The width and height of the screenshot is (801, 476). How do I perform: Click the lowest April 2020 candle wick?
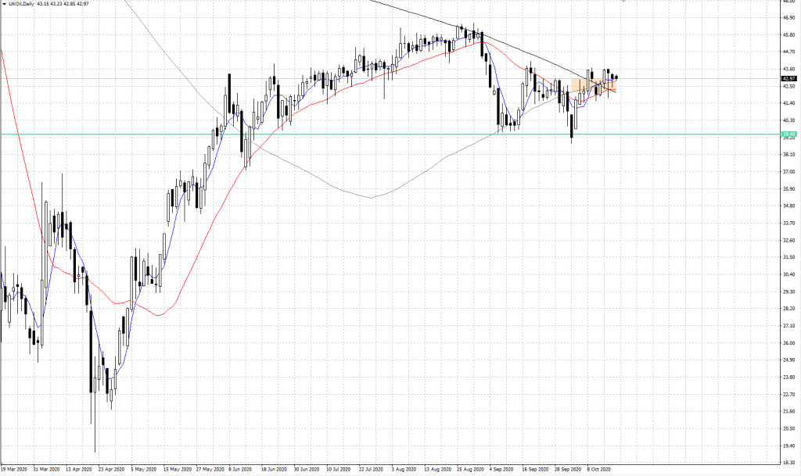point(95,438)
